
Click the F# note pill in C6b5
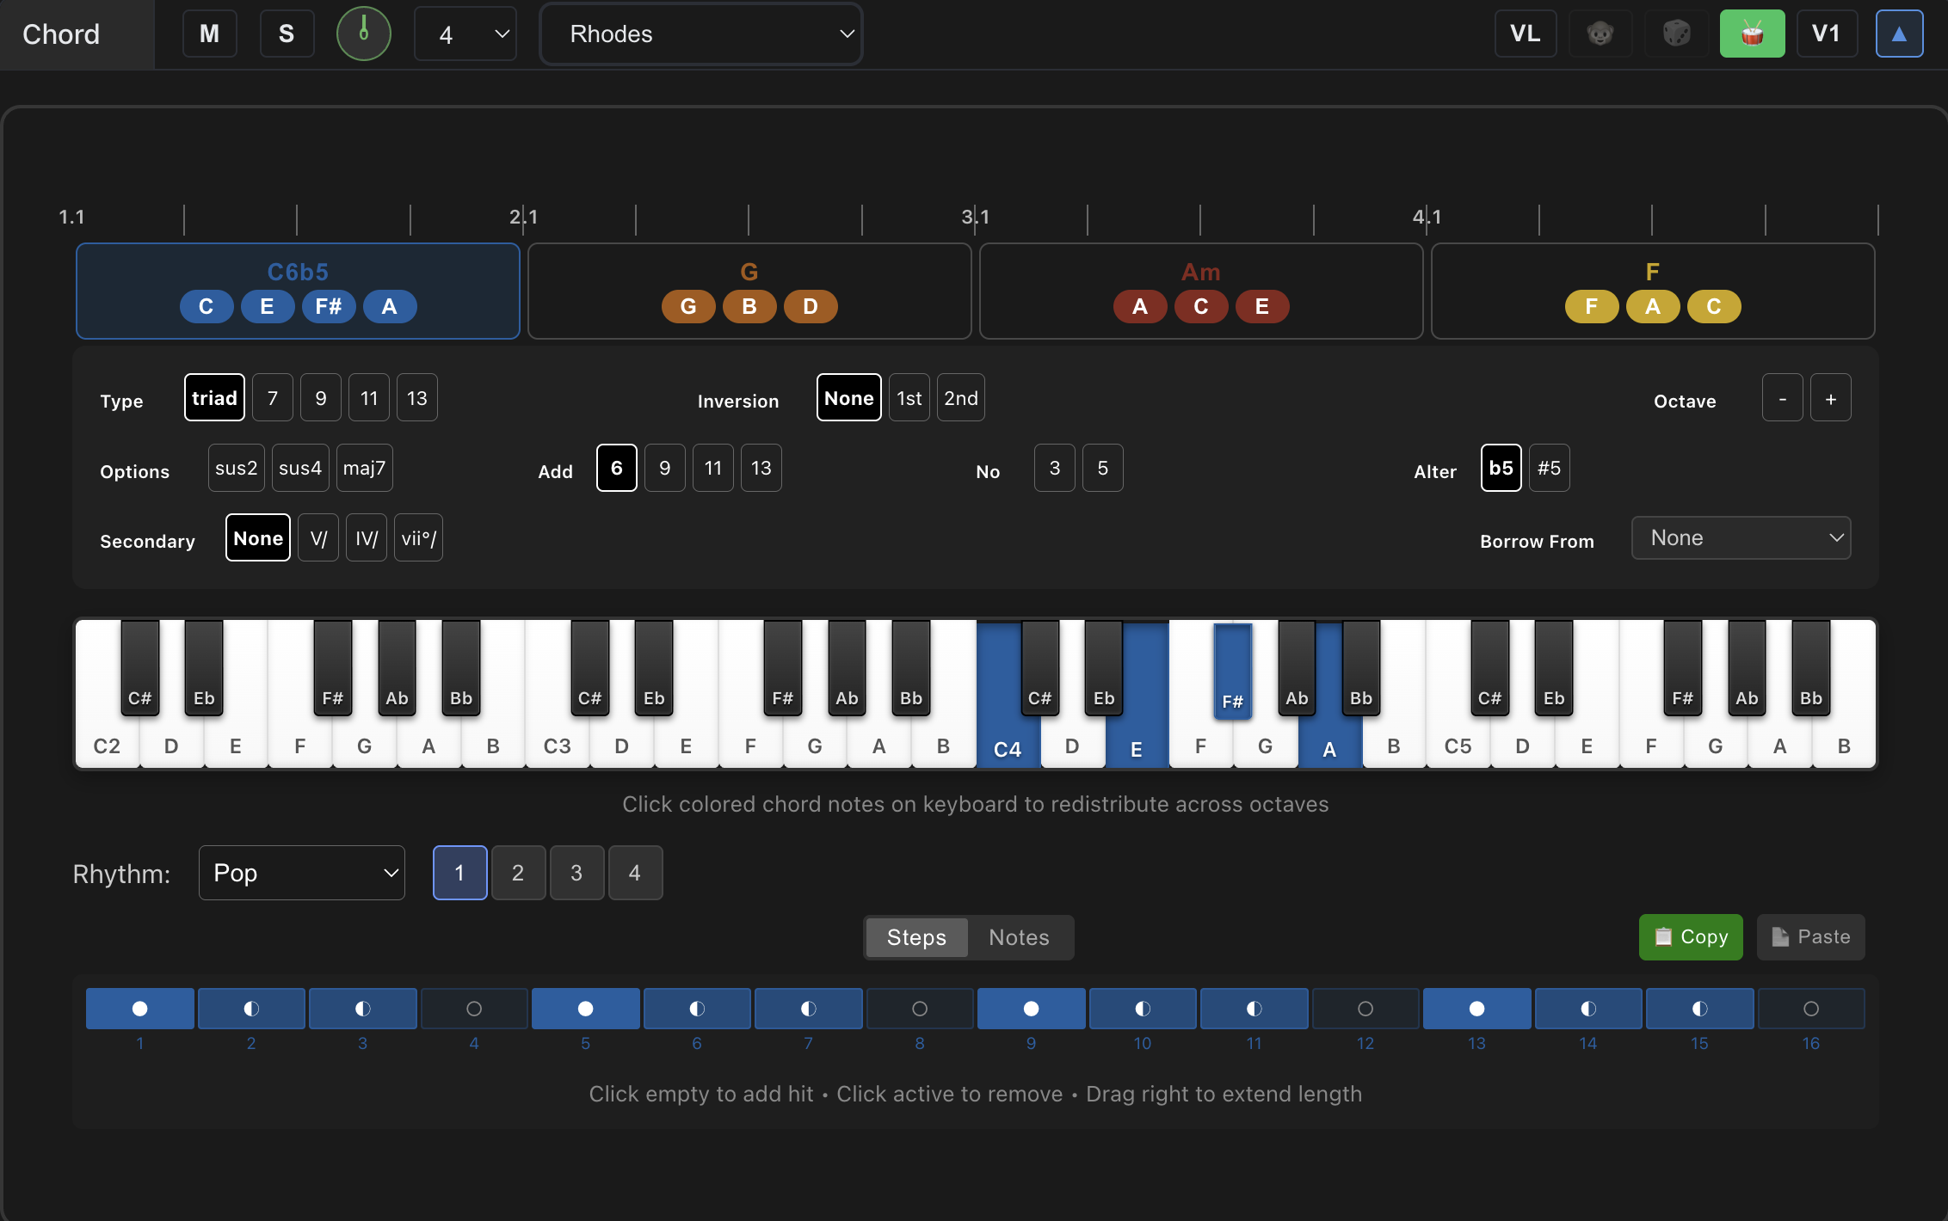click(x=329, y=306)
